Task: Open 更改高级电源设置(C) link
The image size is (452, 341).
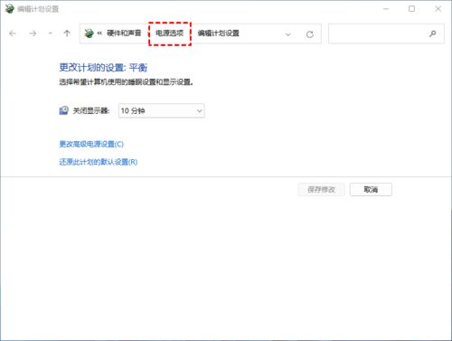Action: coord(91,144)
